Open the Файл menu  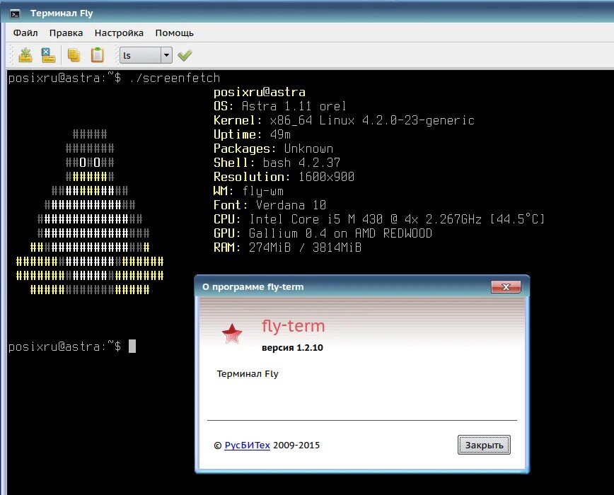point(25,33)
